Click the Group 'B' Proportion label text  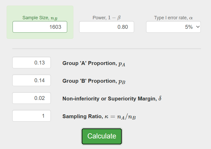(x=89, y=81)
